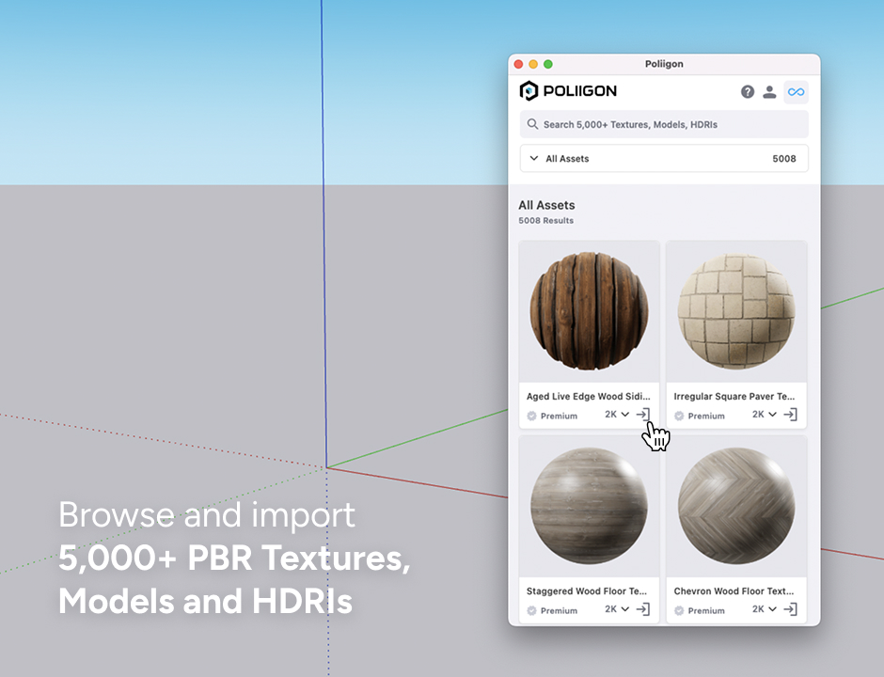884x677 pixels.
Task: Change 2K resolution for Staggered Wood Floor
Action: coord(617,609)
